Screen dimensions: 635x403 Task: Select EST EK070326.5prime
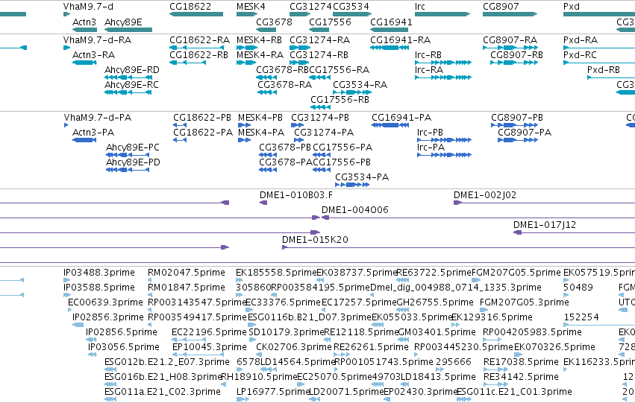(520, 355)
